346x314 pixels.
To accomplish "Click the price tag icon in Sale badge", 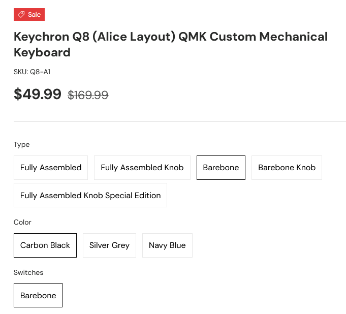I will (21, 15).
